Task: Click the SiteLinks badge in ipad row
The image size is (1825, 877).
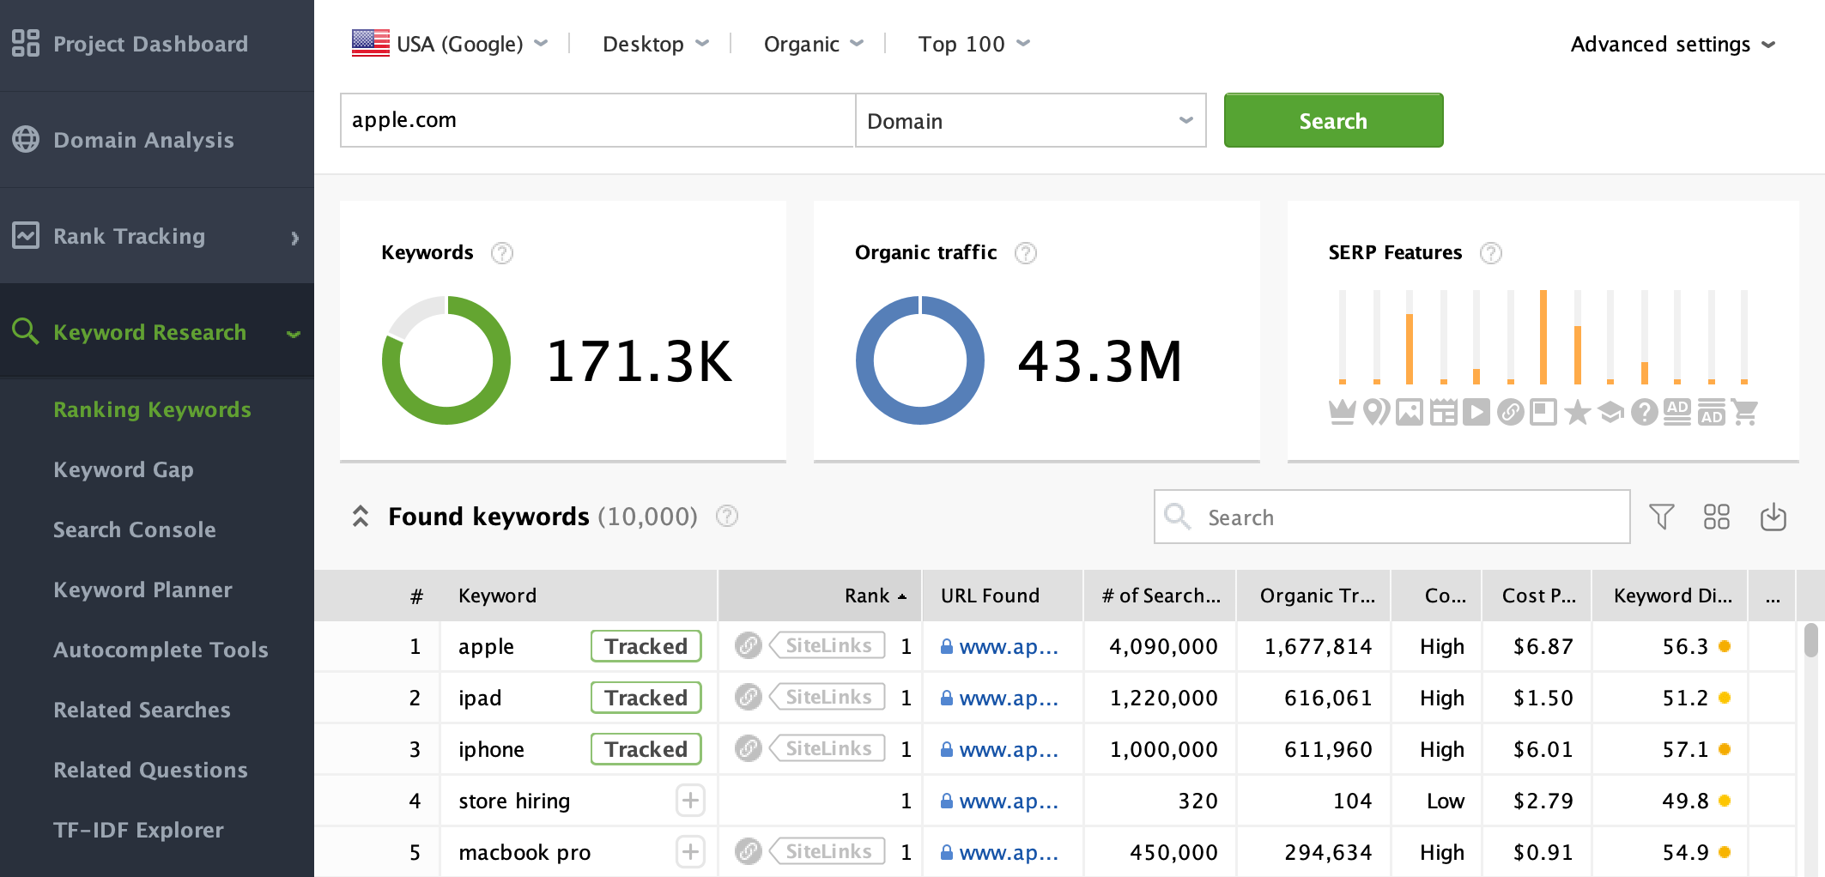Action: pos(828,697)
